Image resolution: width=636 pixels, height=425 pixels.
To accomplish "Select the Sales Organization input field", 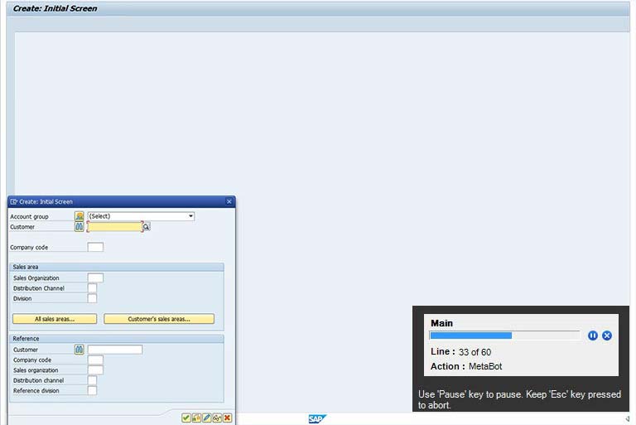I will point(95,278).
